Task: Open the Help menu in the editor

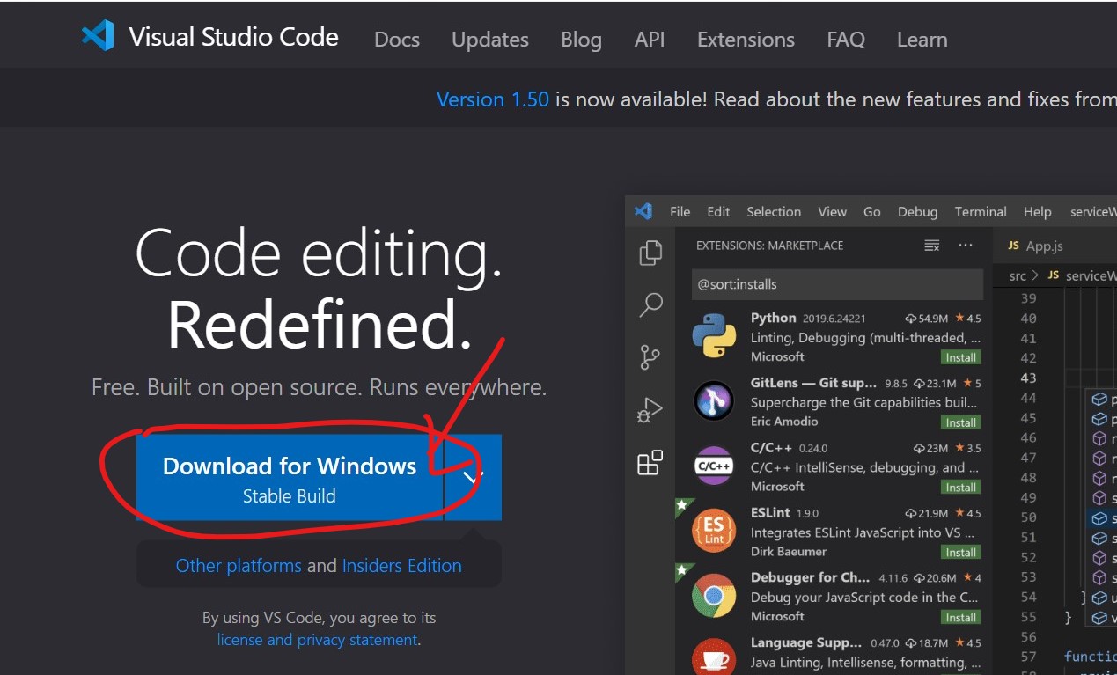Action: [1038, 212]
